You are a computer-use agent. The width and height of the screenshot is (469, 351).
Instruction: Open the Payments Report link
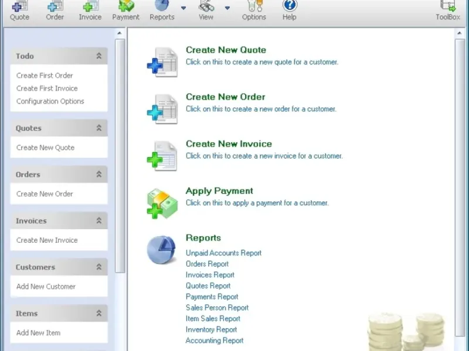click(212, 297)
